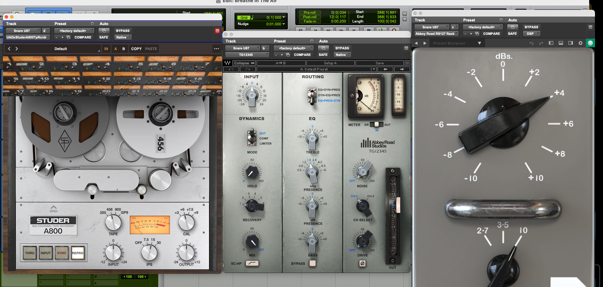Go to previous preset in Studer plugin
Viewport: 603px width, 287px height.
tap(9, 49)
